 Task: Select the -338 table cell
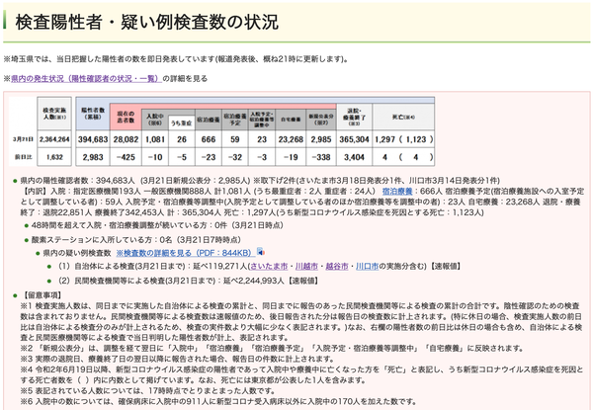(x=321, y=157)
